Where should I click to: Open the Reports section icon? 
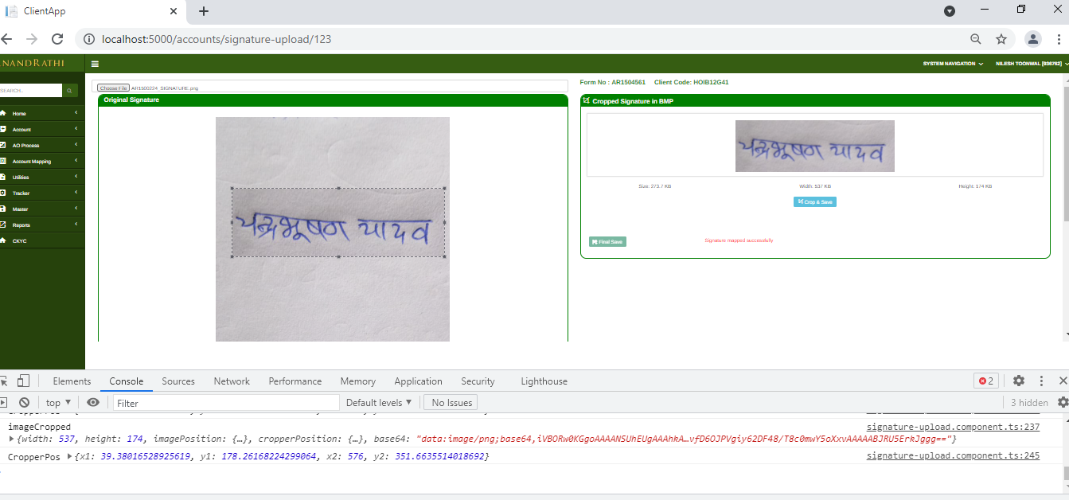pyautogui.click(x=10, y=225)
